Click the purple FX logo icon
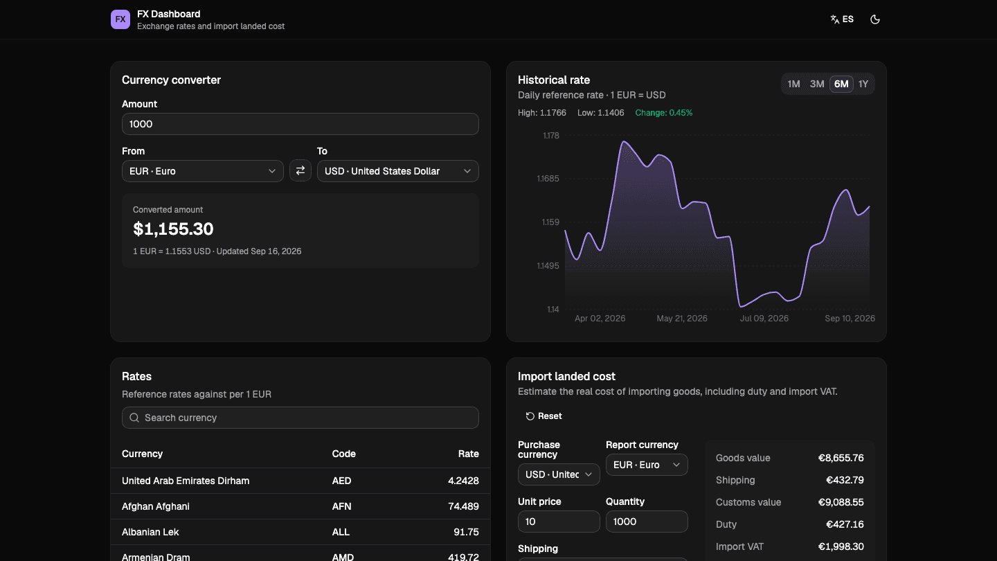 coord(120,19)
